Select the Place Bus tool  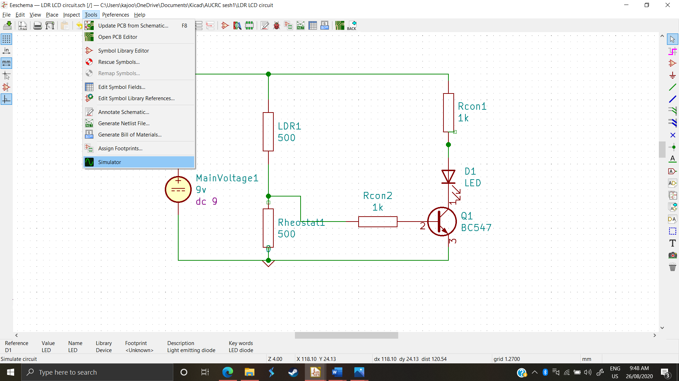coord(673,99)
